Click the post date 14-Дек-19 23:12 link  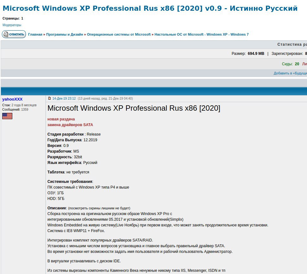(64, 98)
